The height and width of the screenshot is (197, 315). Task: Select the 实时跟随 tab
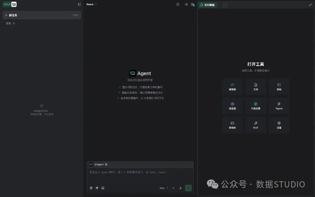tap(208, 5)
